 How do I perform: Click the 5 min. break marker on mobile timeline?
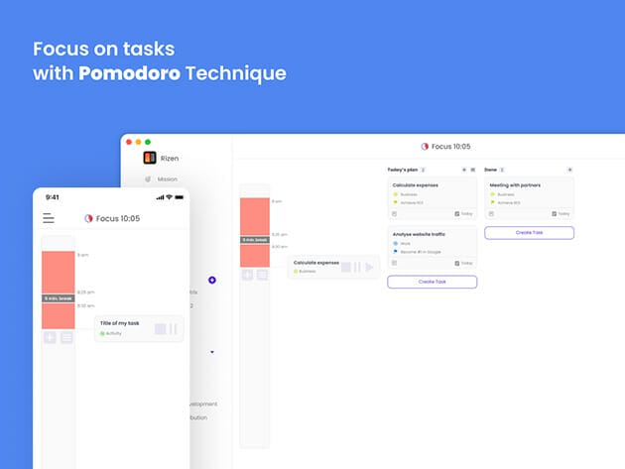pyautogui.click(x=58, y=298)
